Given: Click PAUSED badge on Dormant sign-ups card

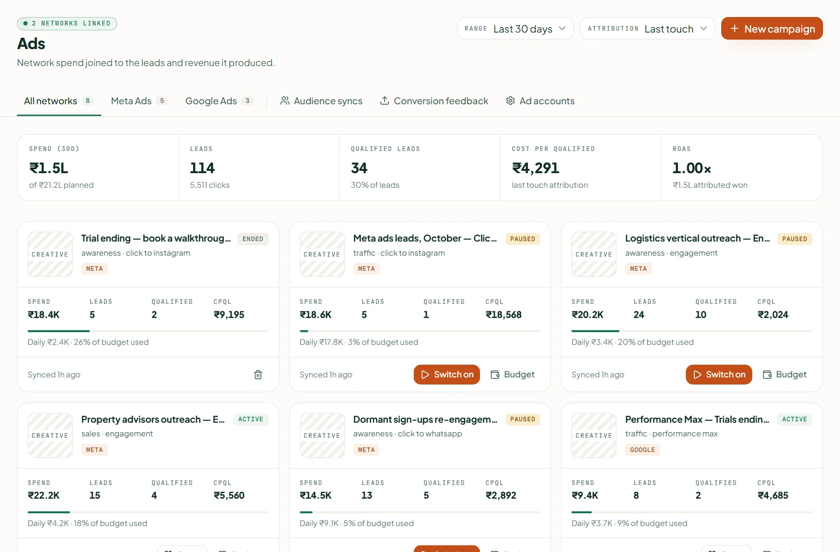Looking at the screenshot, I should tap(522, 419).
